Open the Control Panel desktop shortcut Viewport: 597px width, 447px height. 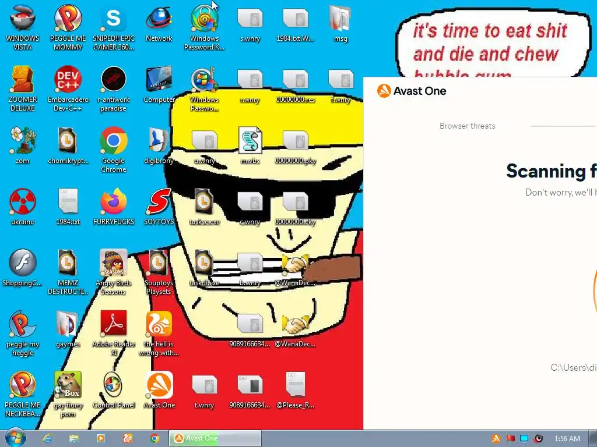pyautogui.click(x=114, y=391)
